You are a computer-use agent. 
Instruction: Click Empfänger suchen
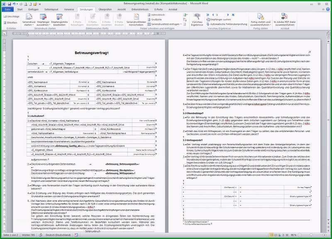(219, 20)
